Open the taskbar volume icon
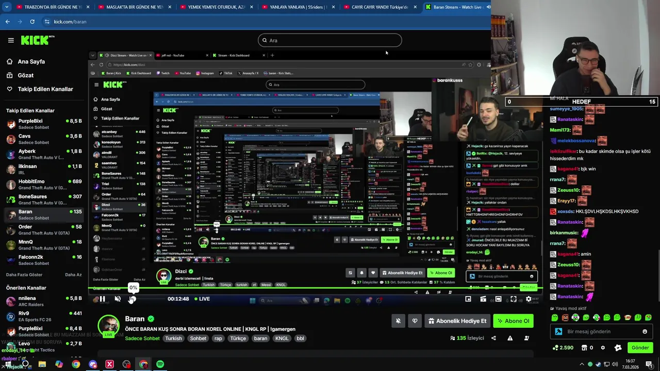 click(614, 364)
